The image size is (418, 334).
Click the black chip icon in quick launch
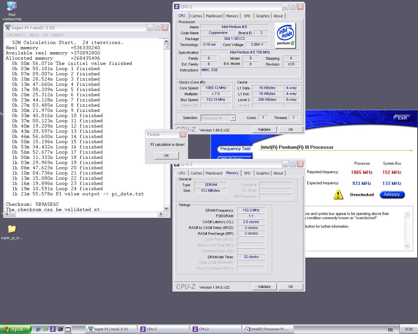[x=60, y=329]
